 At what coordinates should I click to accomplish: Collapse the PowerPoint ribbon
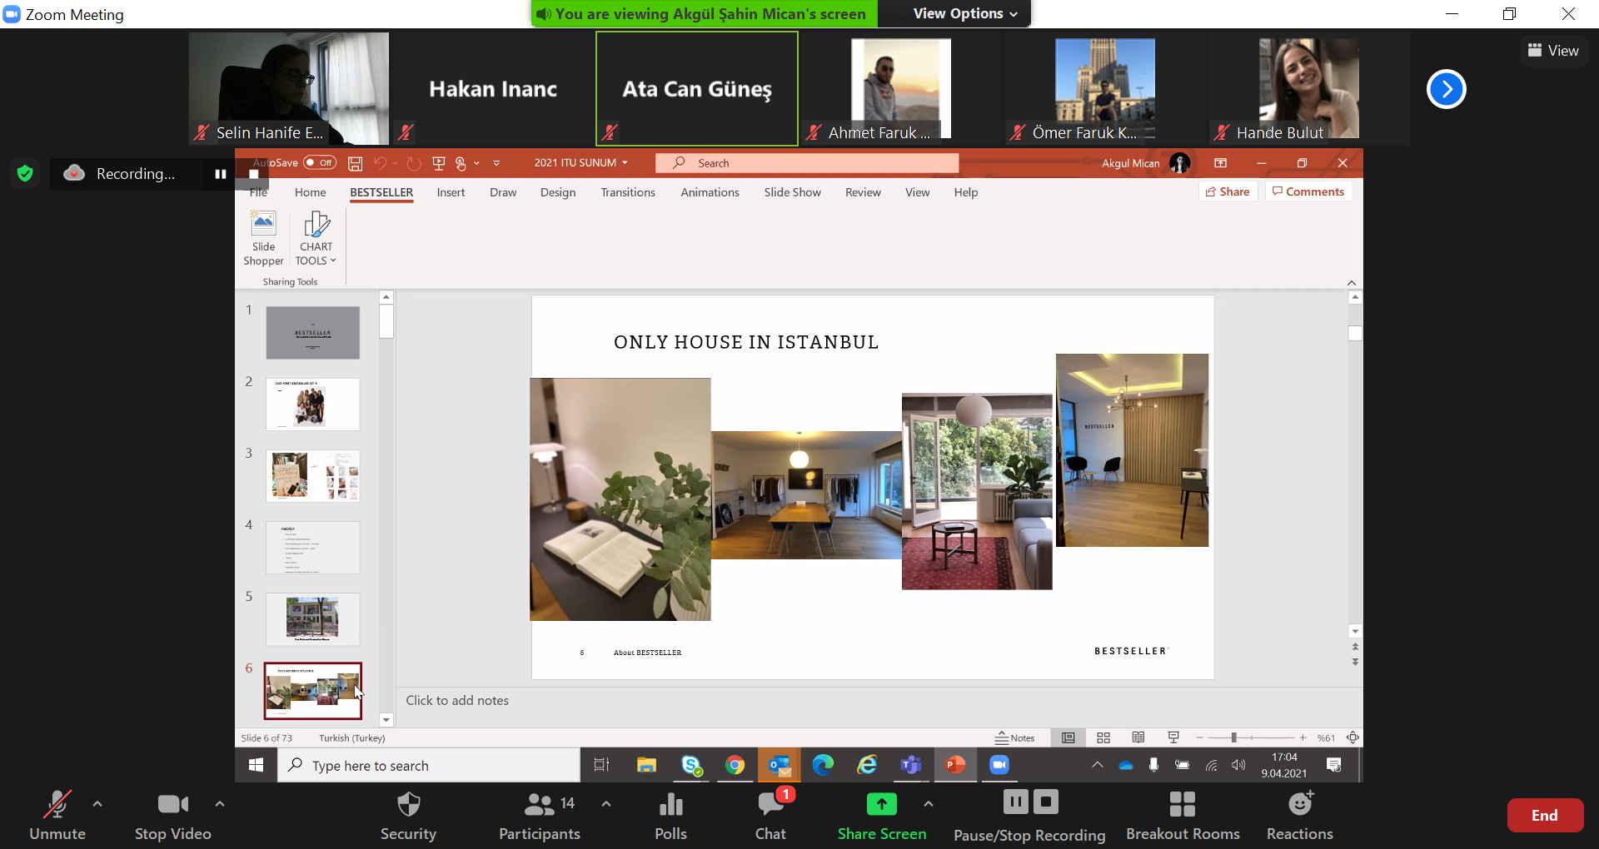click(1352, 283)
